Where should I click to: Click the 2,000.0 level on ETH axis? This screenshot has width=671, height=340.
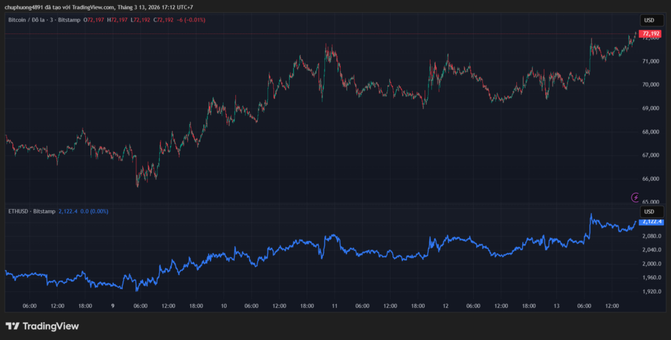coord(651,264)
